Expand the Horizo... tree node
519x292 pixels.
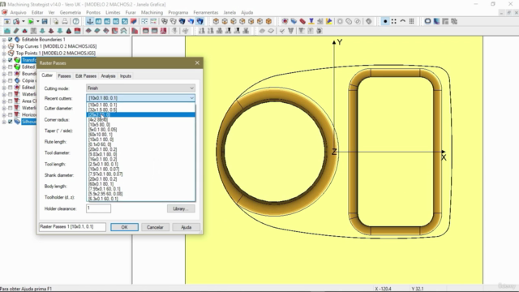[4, 115]
